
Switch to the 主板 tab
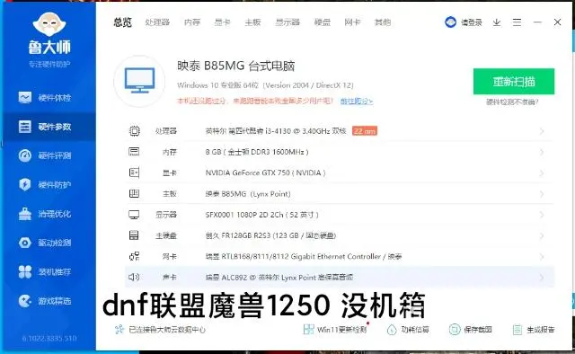pyautogui.click(x=252, y=22)
